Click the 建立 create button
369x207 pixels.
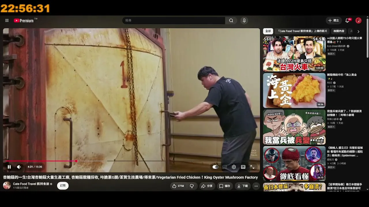[334, 20]
